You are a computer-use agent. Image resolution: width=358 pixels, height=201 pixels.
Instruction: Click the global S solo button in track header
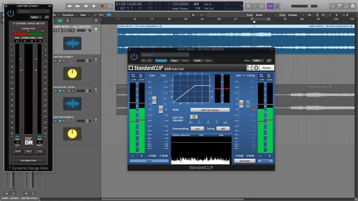coord(67,21)
